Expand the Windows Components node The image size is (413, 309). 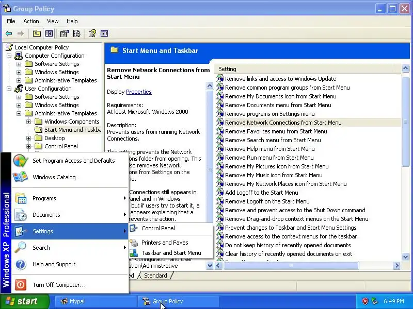tap(29, 122)
